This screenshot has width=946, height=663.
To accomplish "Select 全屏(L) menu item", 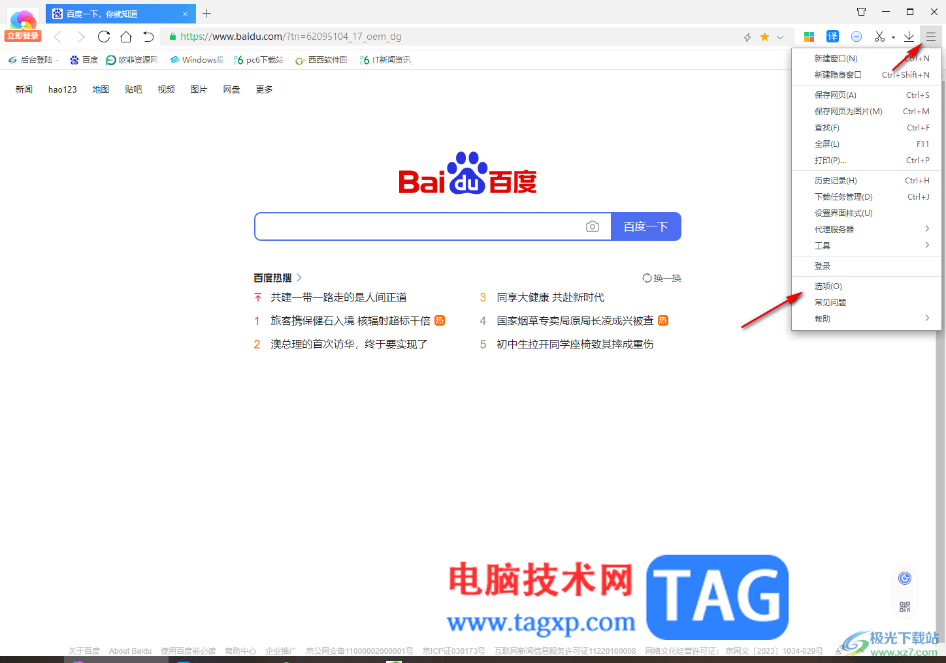I will [x=866, y=144].
